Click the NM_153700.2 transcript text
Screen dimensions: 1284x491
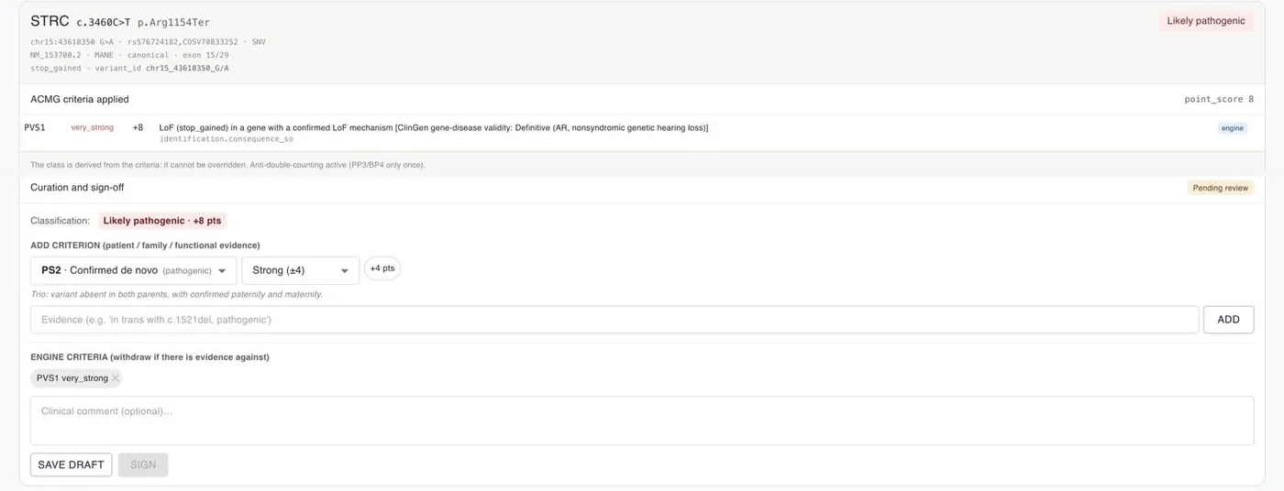pyautogui.click(x=56, y=55)
